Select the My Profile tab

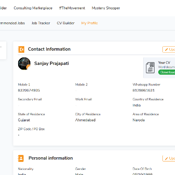(90, 23)
